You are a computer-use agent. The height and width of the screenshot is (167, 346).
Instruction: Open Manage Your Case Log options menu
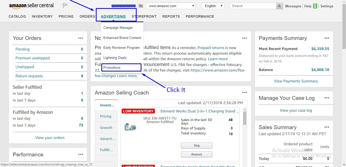(327, 98)
